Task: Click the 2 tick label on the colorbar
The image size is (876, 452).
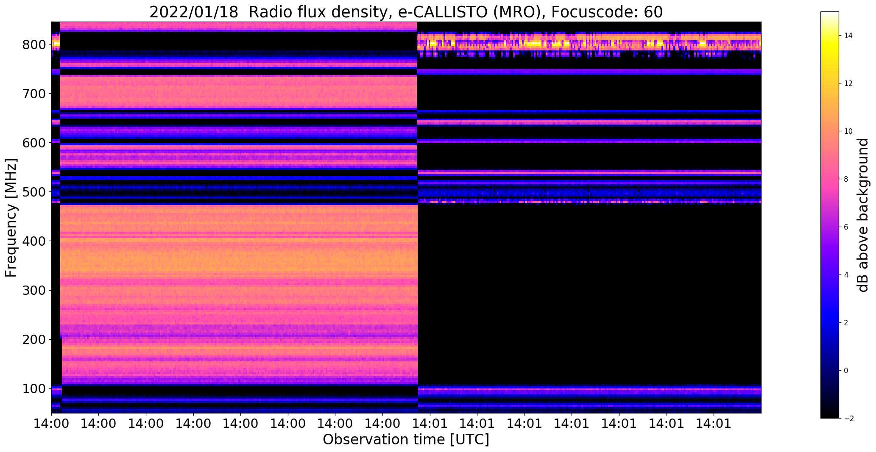Action: point(846,323)
